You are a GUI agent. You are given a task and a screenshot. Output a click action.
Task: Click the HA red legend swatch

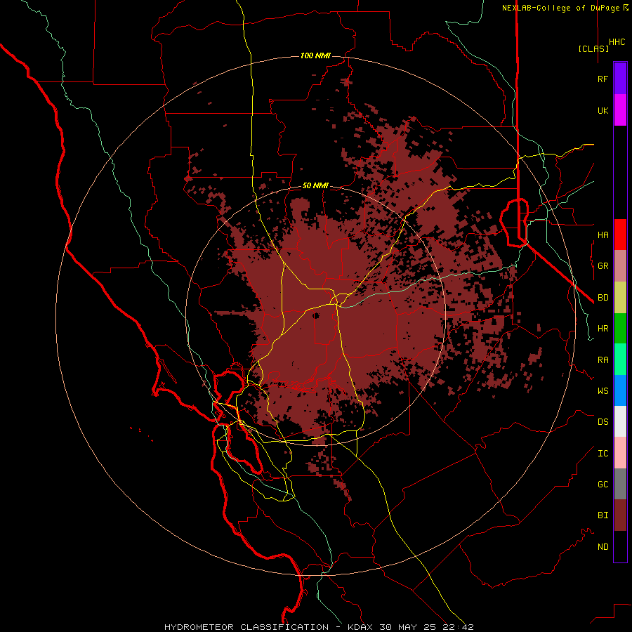click(x=620, y=235)
